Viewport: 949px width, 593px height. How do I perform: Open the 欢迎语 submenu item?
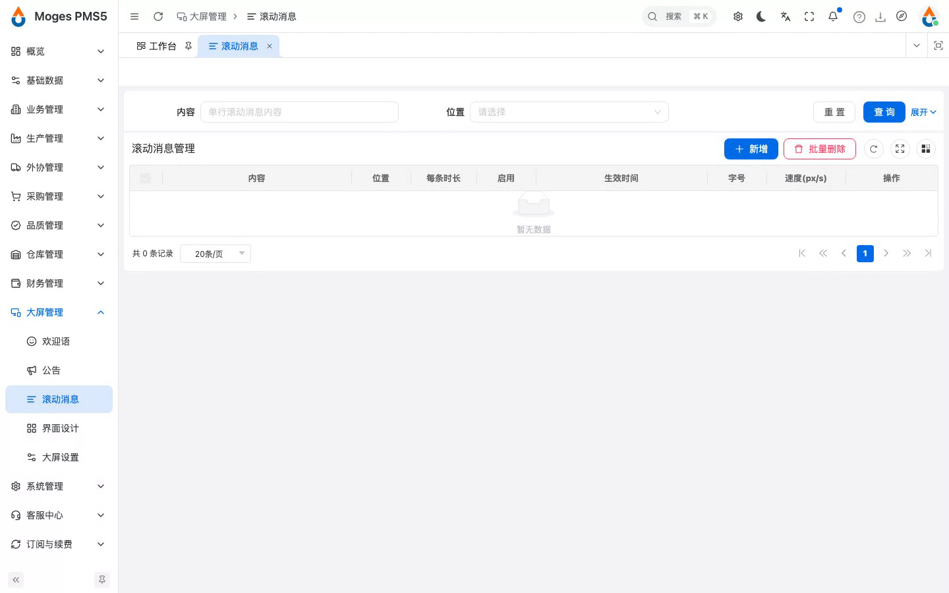coord(59,341)
